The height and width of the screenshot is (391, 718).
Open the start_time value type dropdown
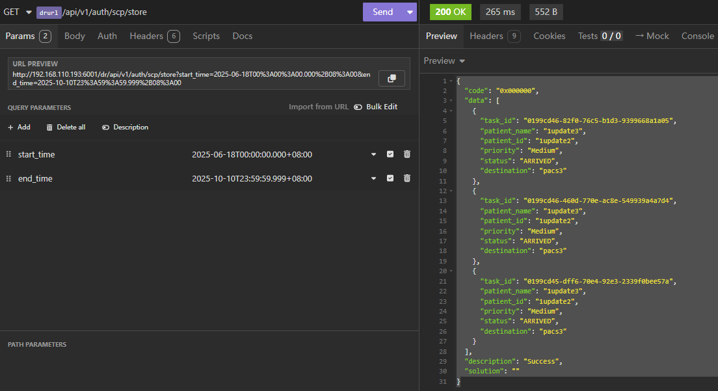pyautogui.click(x=373, y=154)
